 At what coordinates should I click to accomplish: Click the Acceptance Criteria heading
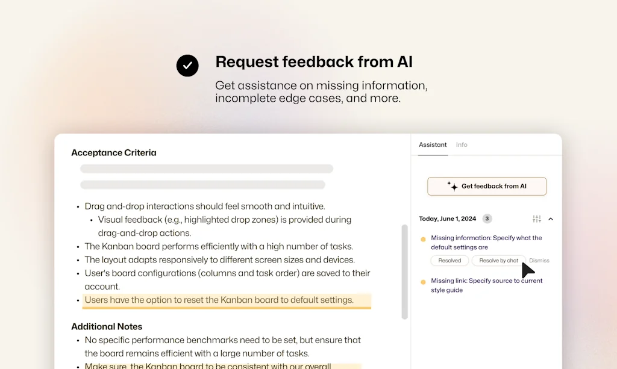pos(114,152)
